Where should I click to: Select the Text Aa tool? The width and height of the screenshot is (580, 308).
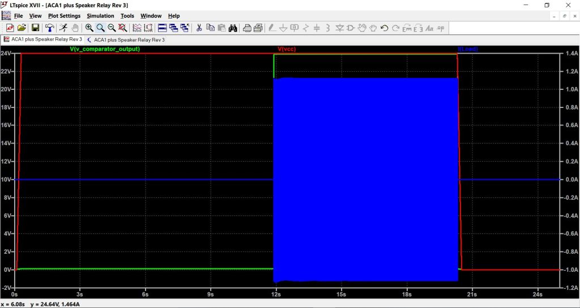click(x=429, y=28)
